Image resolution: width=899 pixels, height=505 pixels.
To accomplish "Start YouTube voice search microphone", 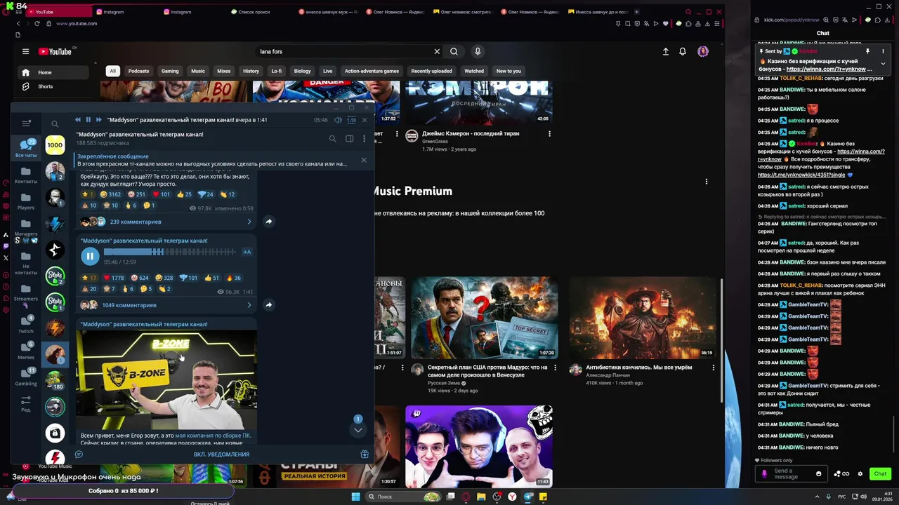I will coord(478,51).
